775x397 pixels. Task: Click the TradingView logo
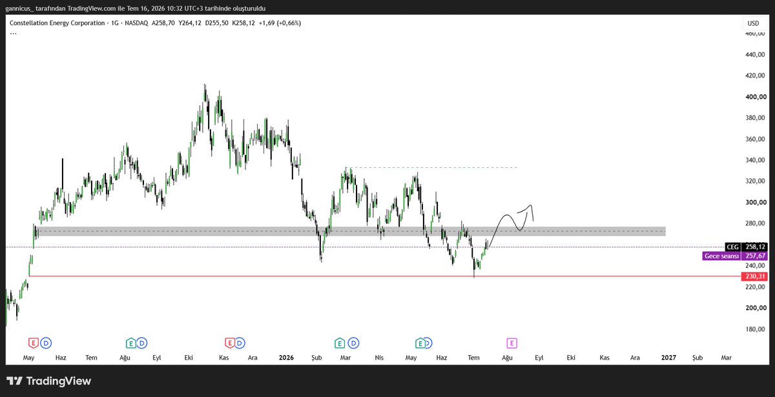tap(48, 381)
